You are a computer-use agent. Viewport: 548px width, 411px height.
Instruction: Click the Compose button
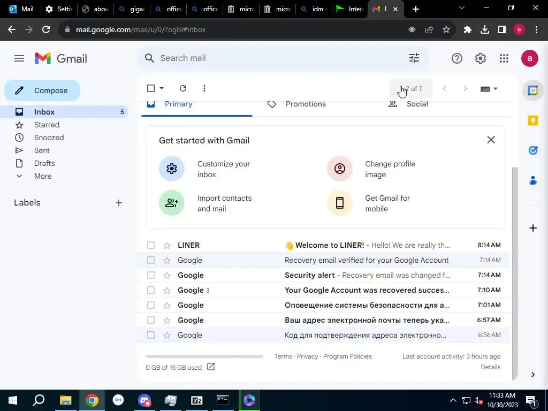click(42, 90)
